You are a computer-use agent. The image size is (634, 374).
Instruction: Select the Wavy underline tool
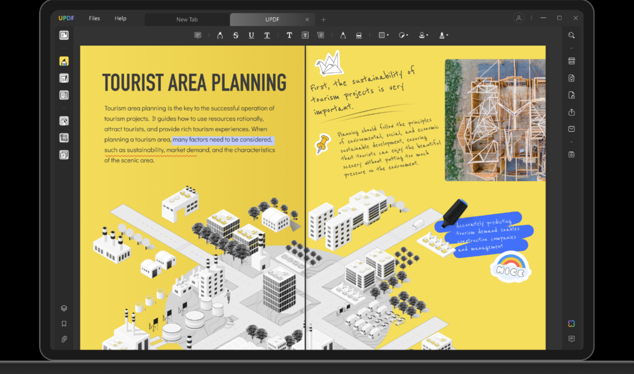267,35
